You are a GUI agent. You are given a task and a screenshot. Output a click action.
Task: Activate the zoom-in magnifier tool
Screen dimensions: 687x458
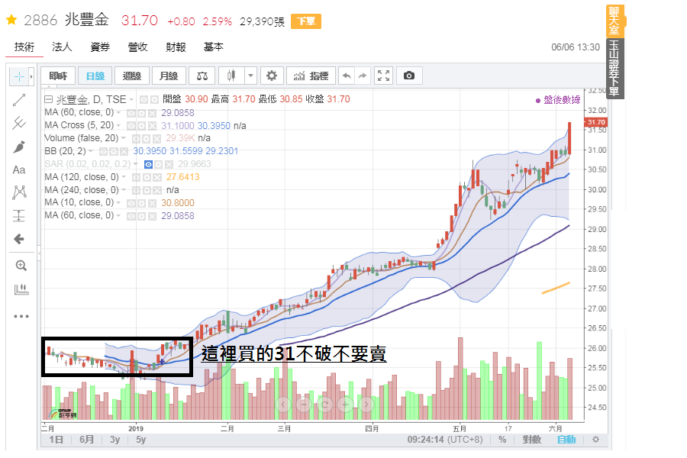pos(21,266)
